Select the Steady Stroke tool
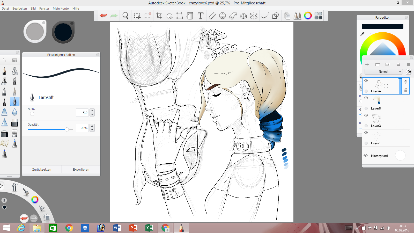414x233 pixels. [x=265, y=16]
